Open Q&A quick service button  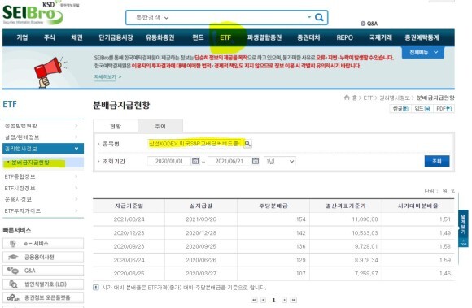[43, 271]
